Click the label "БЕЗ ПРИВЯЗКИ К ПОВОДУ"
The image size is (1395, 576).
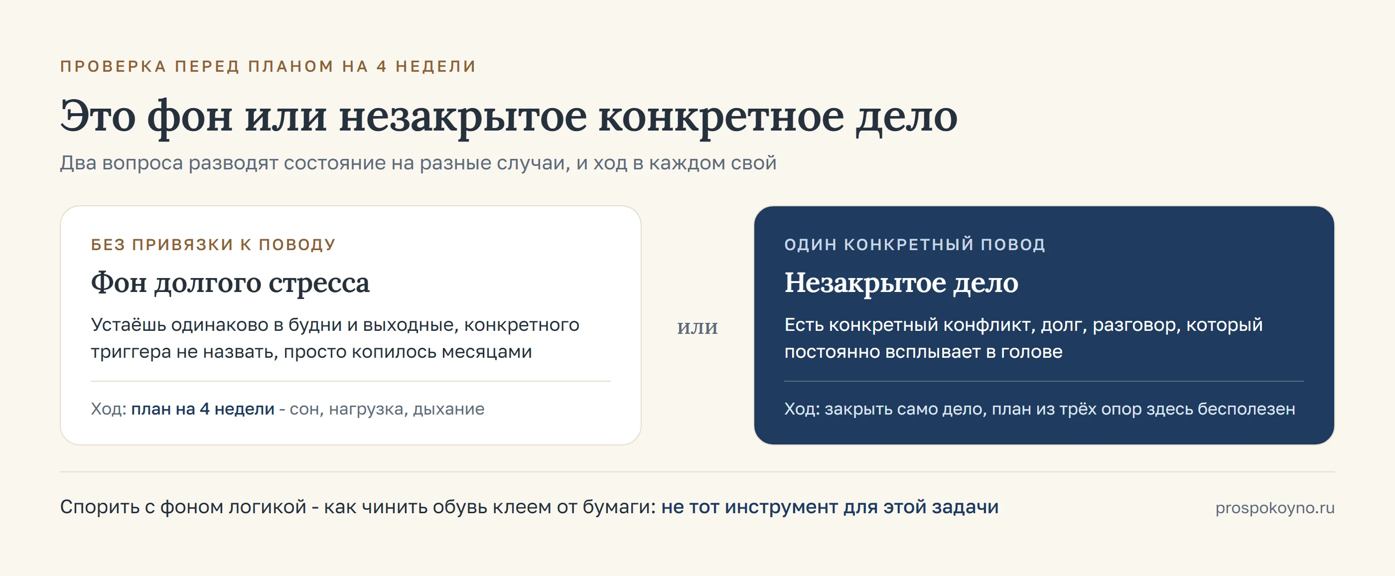tap(213, 245)
